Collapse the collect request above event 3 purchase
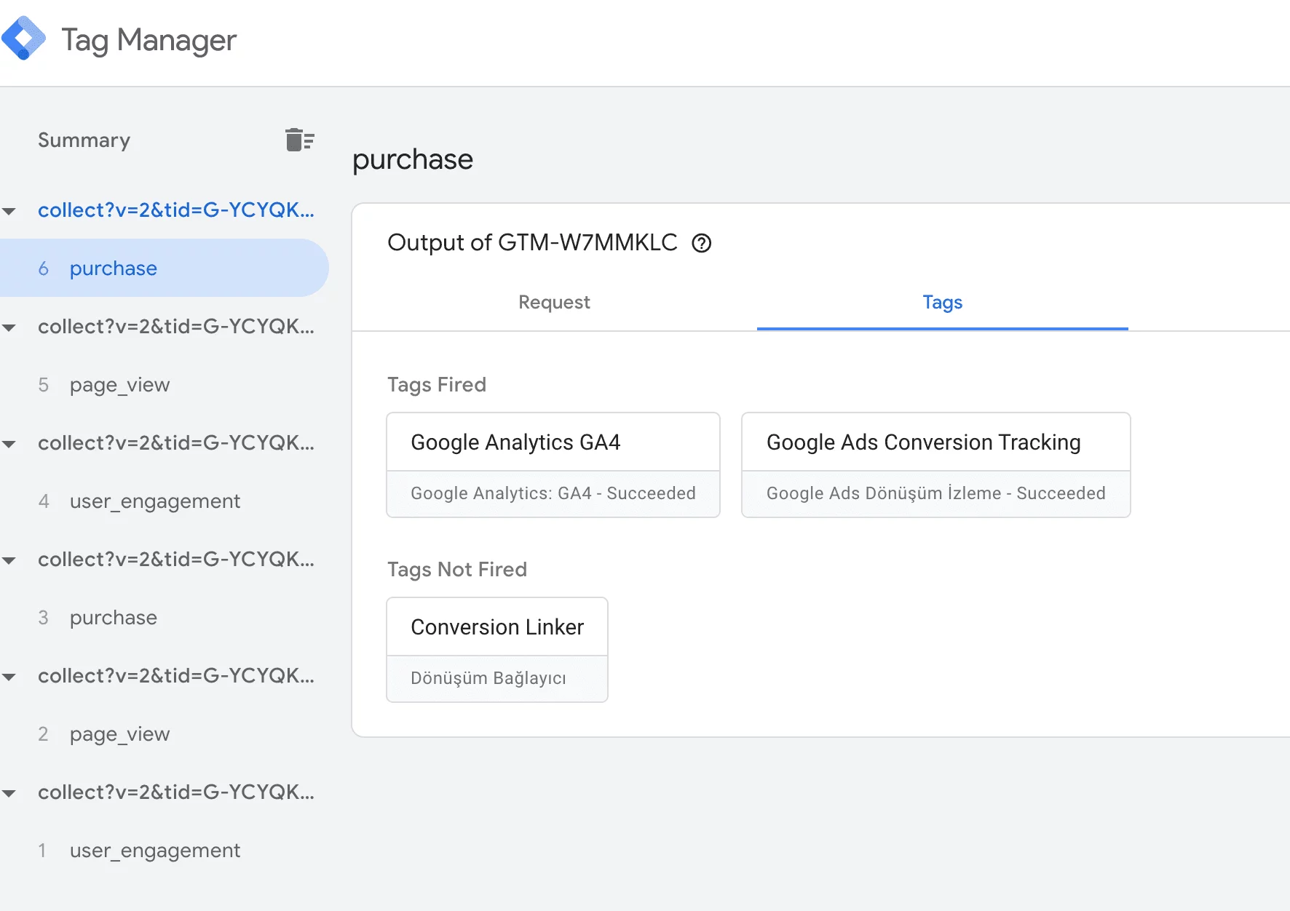Viewport: 1290px width, 911px height. point(9,560)
